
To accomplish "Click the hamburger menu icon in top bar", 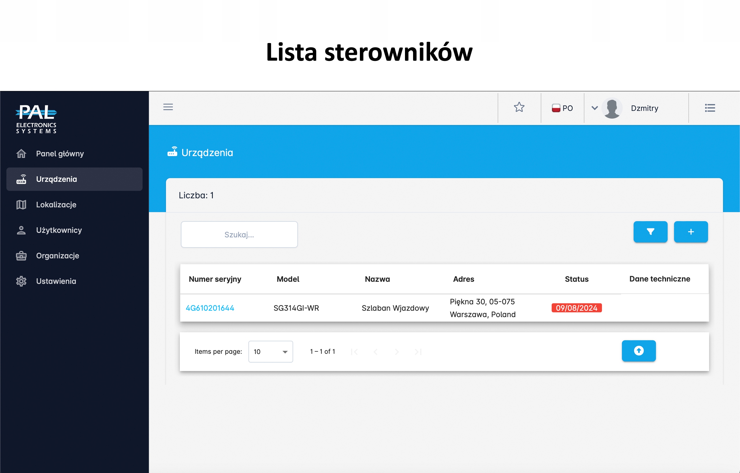I will [x=168, y=107].
